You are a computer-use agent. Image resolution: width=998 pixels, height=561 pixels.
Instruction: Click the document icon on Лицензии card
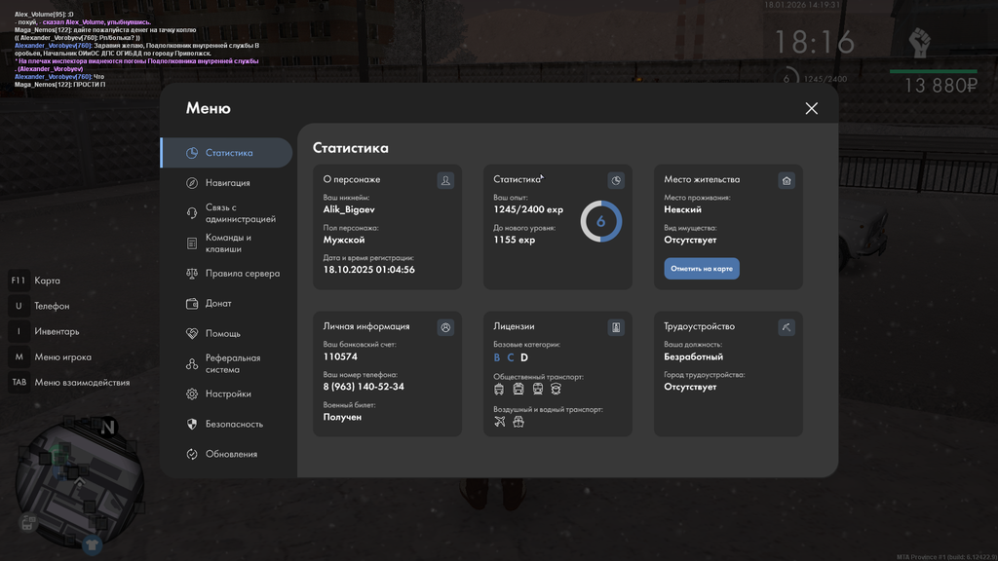point(616,327)
